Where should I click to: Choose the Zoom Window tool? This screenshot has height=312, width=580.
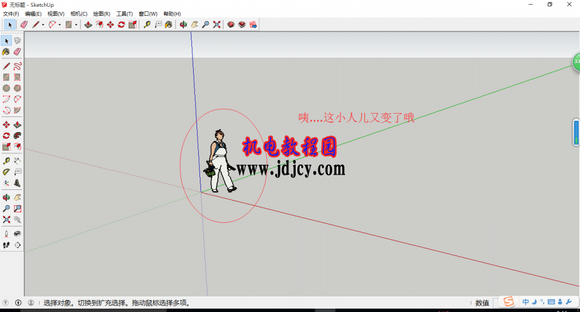click(x=18, y=209)
